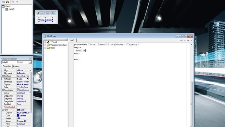Select the FocusControl property row

coord(15,107)
